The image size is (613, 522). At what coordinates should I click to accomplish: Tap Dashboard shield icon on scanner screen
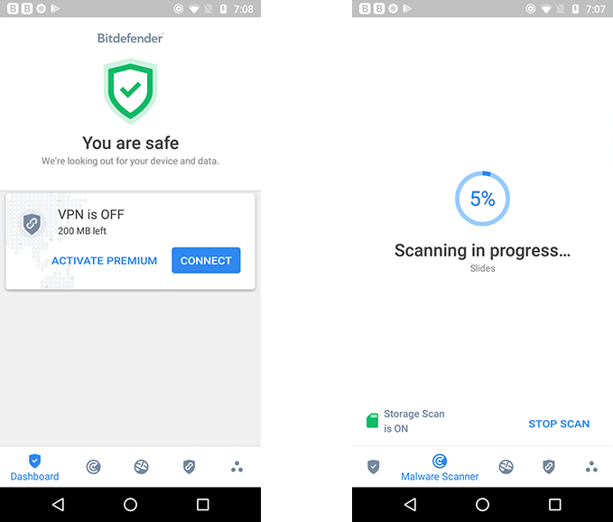374,467
